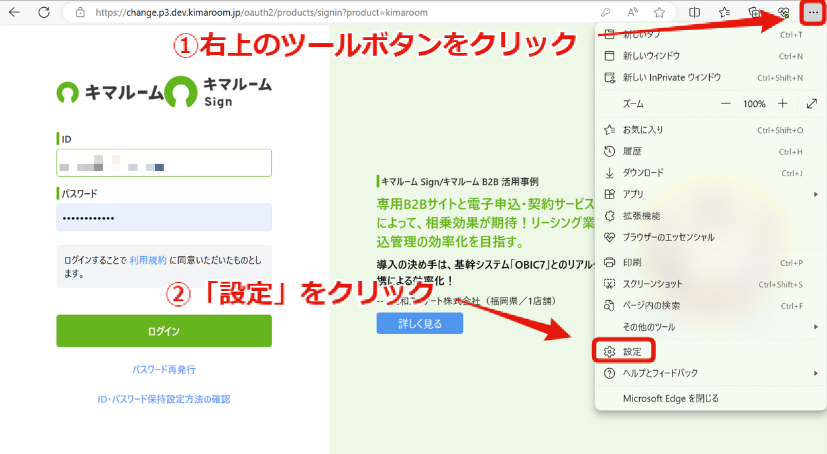Select 新しい InPrivate ウィンドウ menu entry
The image size is (827, 454).
coord(710,77)
